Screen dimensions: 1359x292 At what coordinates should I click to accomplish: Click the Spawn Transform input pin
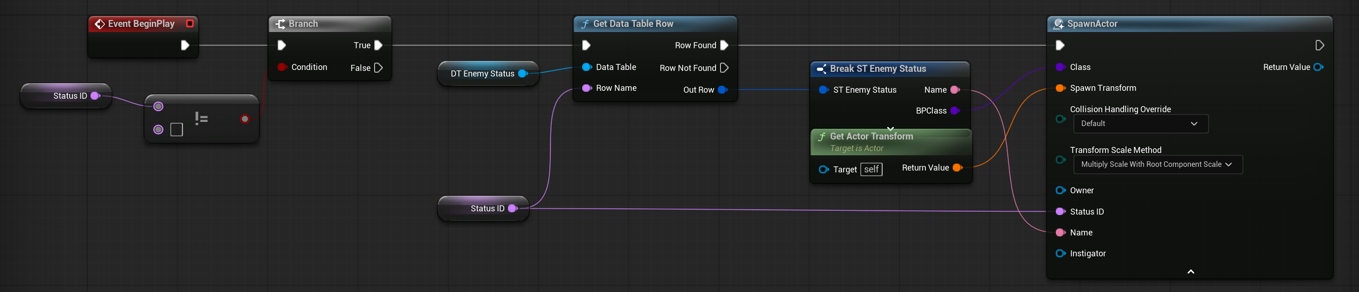point(1060,88)
